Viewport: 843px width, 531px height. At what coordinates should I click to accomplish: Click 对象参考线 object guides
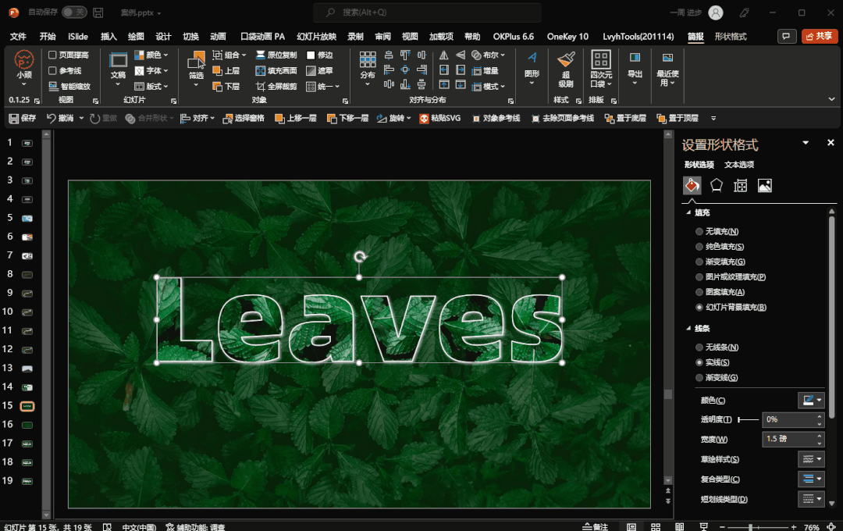(x=496, y=119)
